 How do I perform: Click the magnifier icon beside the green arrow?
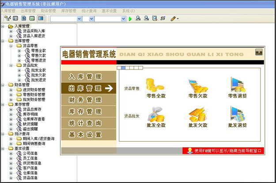138,18
